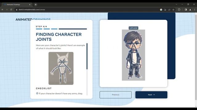This screenshot has width=197, height=110.
Task: Click the page vertical scrollbar
Action: coord(196,57)
